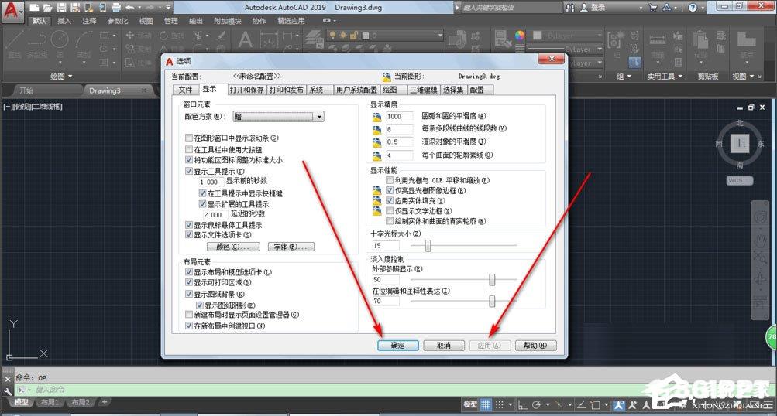Click the arc and circle smoothness field
Screen dimensions: 777x416
tap(400, 116)
